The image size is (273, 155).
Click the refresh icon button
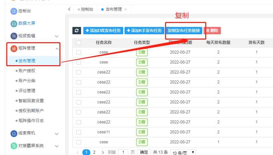77,31
